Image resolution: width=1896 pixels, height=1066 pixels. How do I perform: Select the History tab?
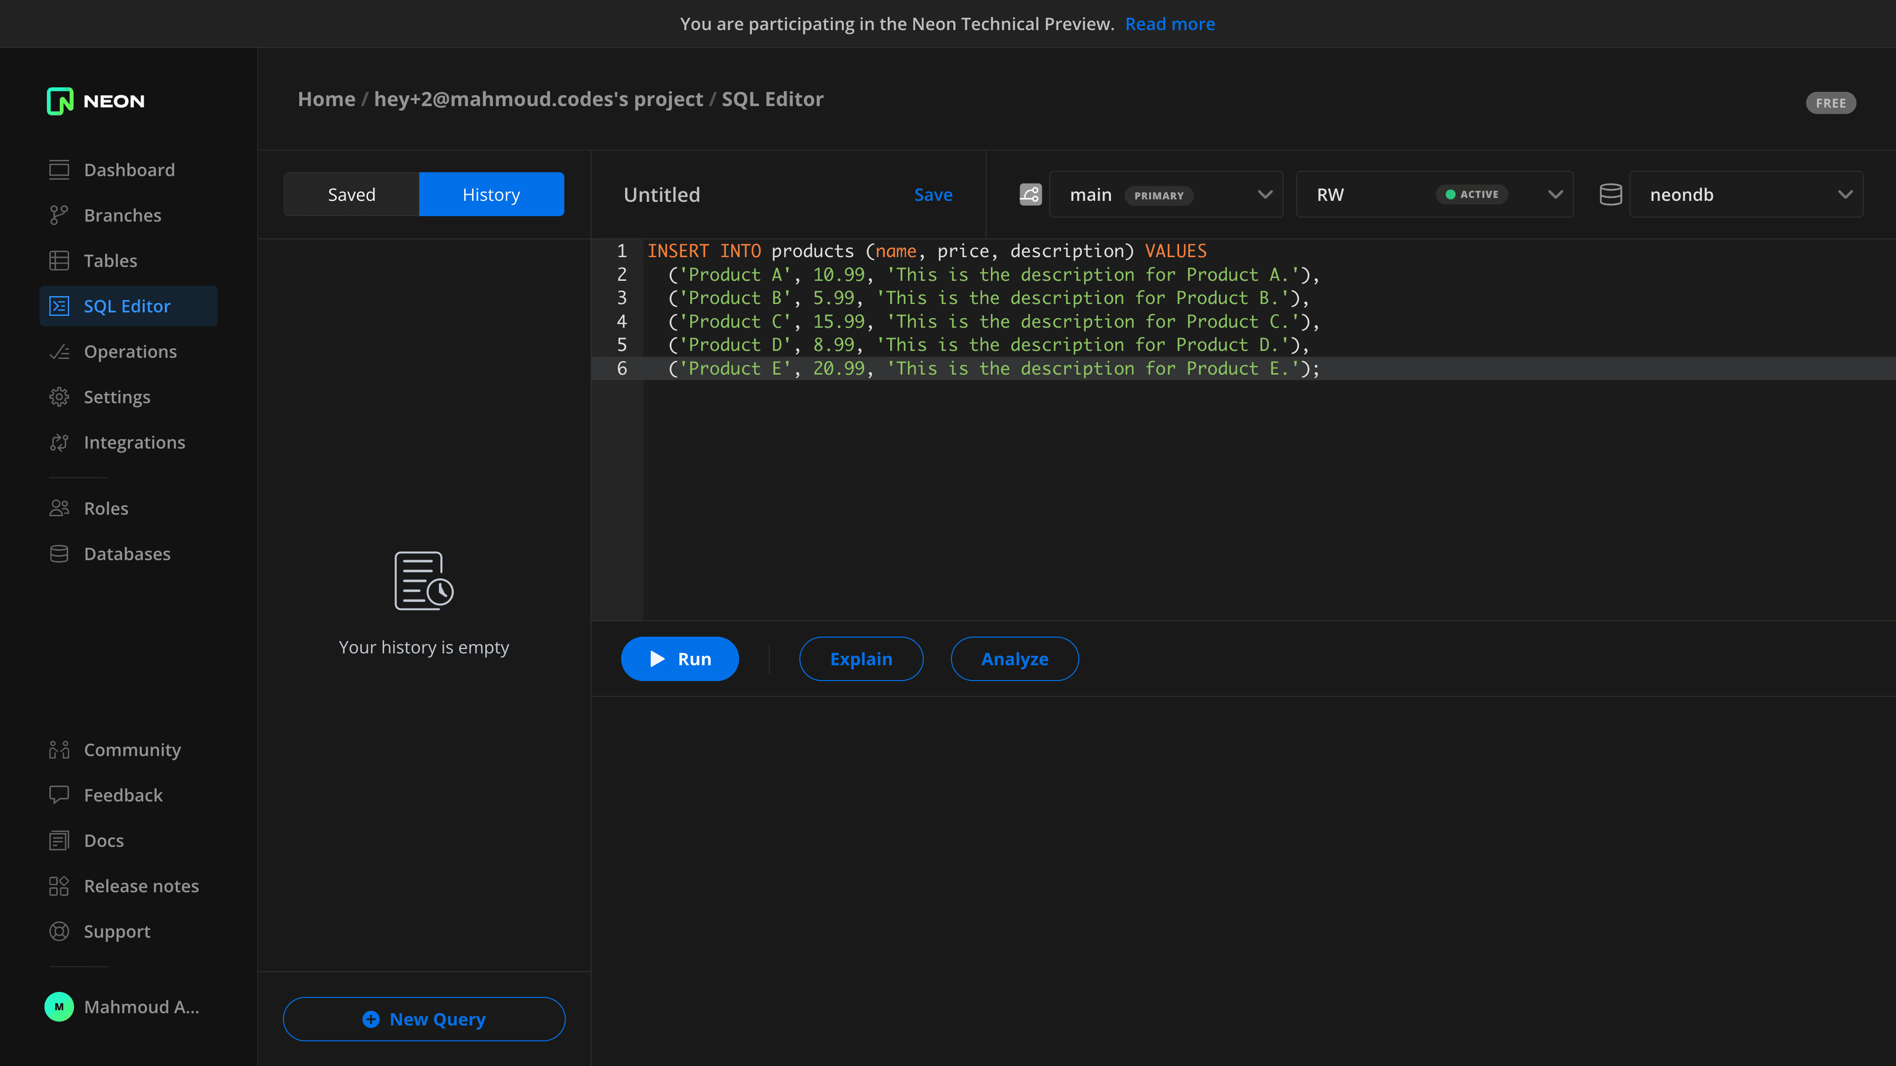pos(491,195)
